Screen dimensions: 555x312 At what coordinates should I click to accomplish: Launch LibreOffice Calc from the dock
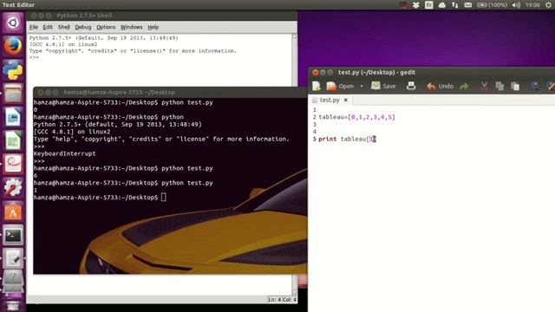coord(13,140)
